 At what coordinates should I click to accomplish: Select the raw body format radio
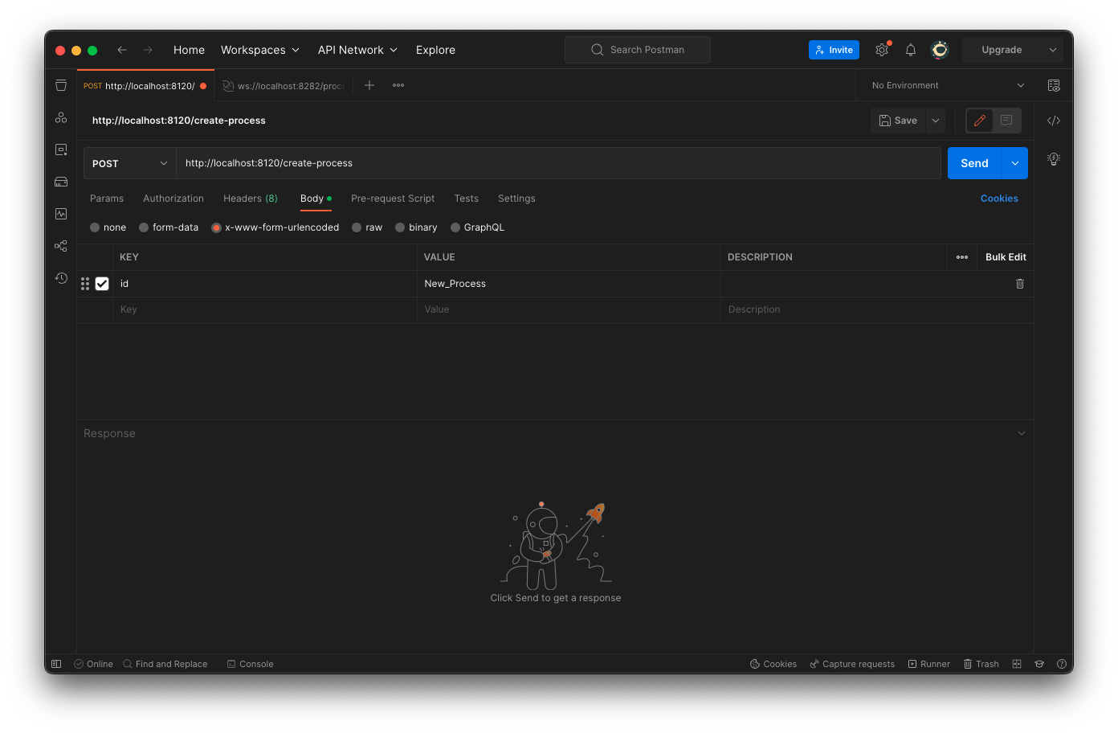coord(356,227)
